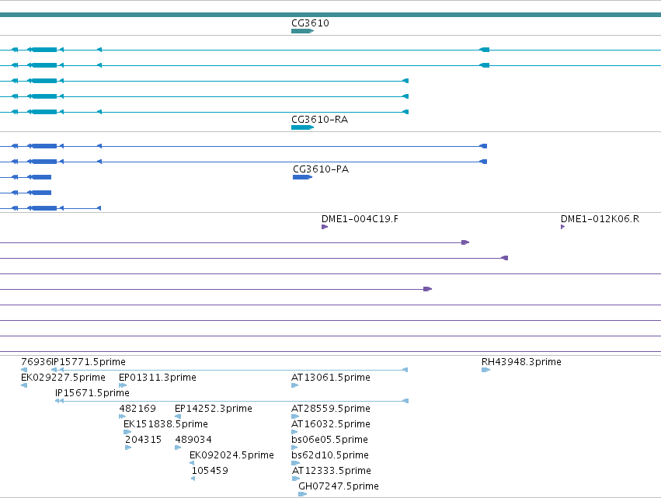Click the CG3610-PA label text

[321, 169]
